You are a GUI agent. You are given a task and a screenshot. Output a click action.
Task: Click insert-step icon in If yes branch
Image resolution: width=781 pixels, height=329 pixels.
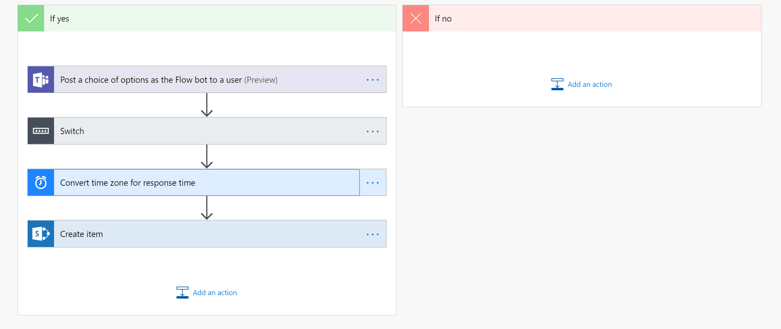click(182, 292)
